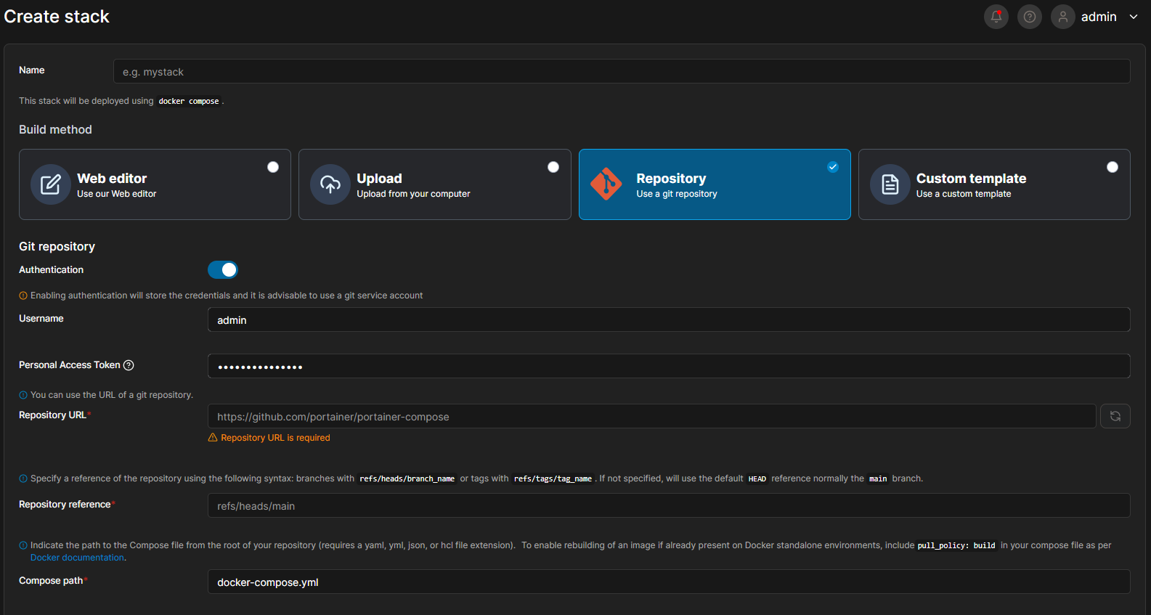
Task: Click the Web editor pencil icon
Action: point(50,184)
